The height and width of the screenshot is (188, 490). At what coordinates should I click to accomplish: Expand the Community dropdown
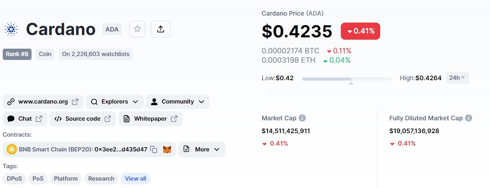(x=177, y=102)
